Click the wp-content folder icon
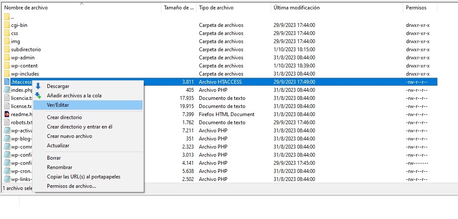Screen dimensions: 458x219 [x=7, y=66]
